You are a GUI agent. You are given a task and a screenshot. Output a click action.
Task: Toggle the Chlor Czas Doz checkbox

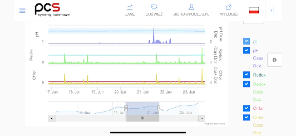pyautogui.click(x=247, y=118)
